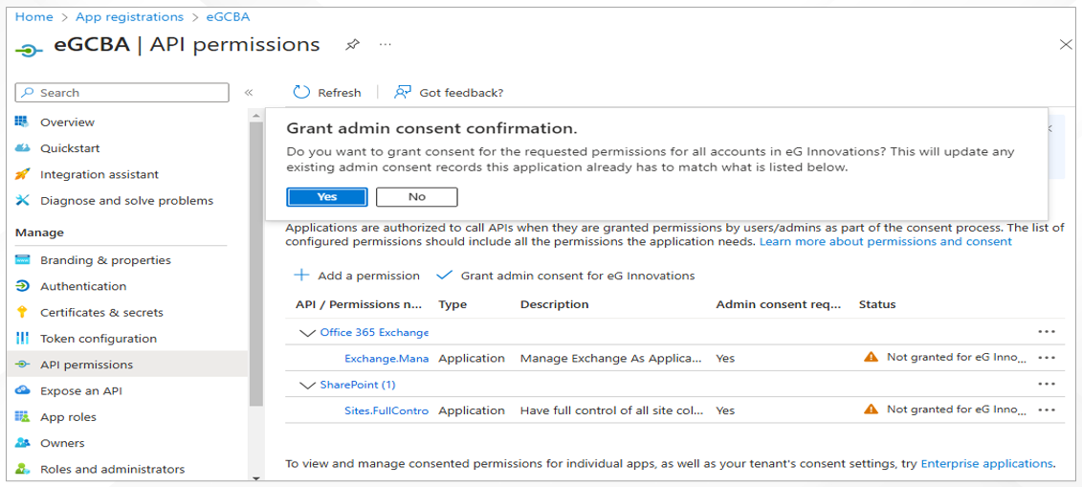Pin the eGCBA blade with pin icon
Viewport: 1082px width, 487px height.
pos(353,45)
